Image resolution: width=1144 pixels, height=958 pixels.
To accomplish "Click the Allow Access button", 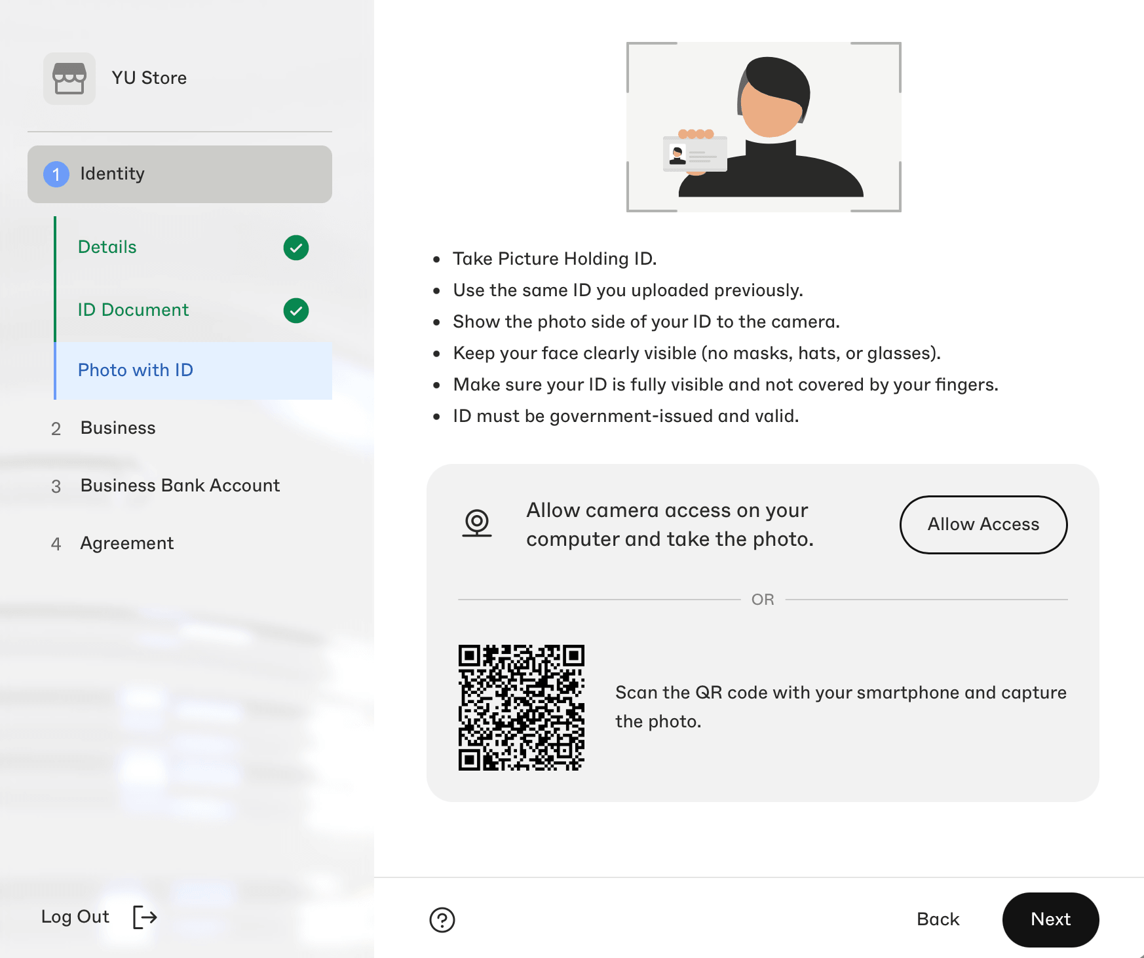I will (983, 525).
